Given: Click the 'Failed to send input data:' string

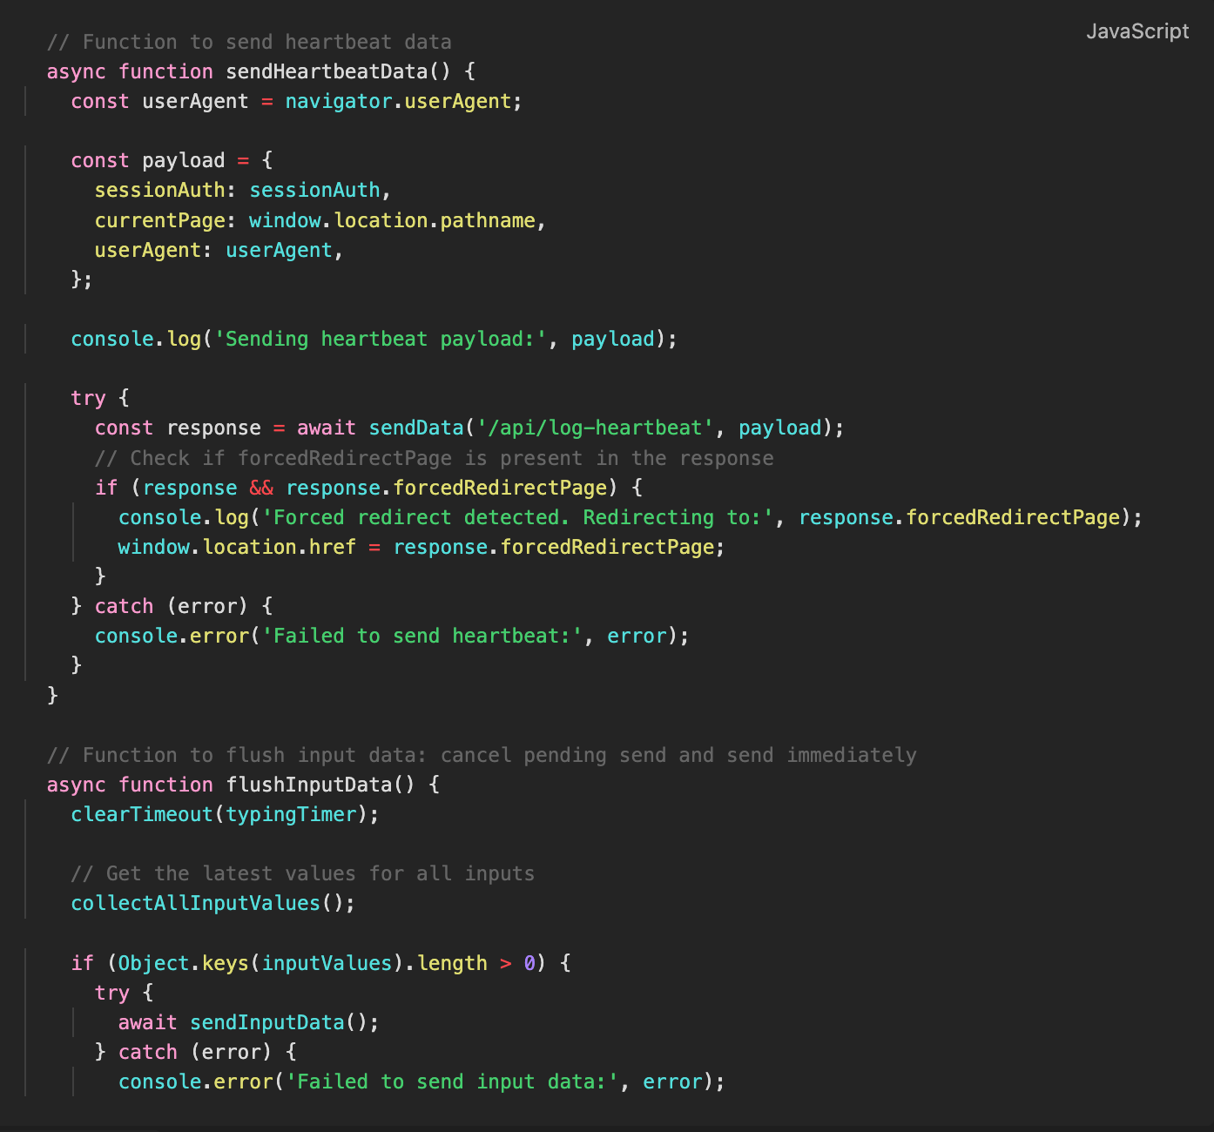Looking at the screenshot, I should (453, 1081).
